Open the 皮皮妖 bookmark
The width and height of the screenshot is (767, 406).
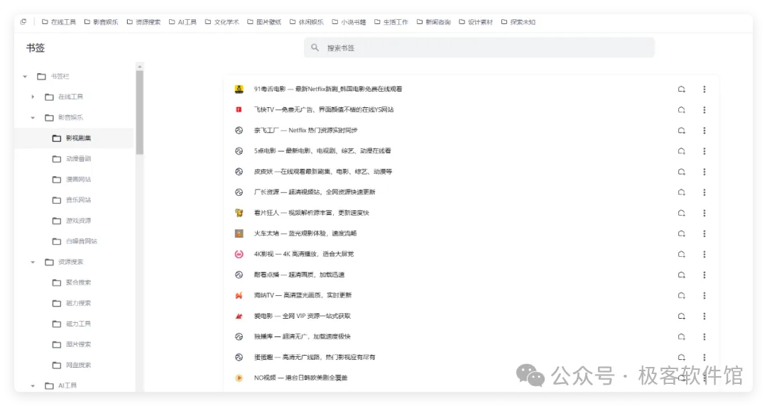pyautogui.click(x=323, y=172)
